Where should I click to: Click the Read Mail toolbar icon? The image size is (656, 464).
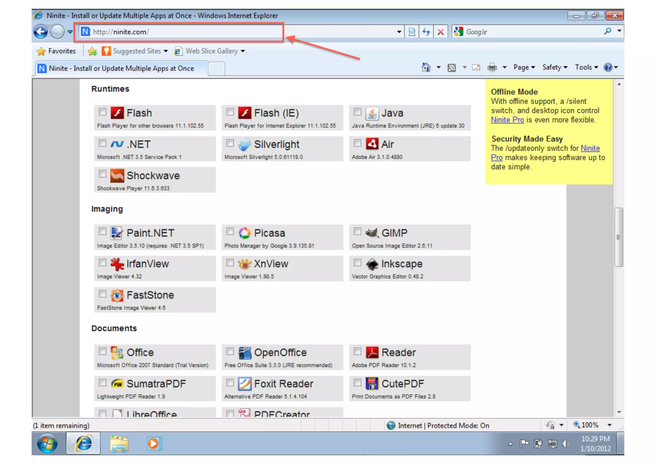tap(476, 68)
